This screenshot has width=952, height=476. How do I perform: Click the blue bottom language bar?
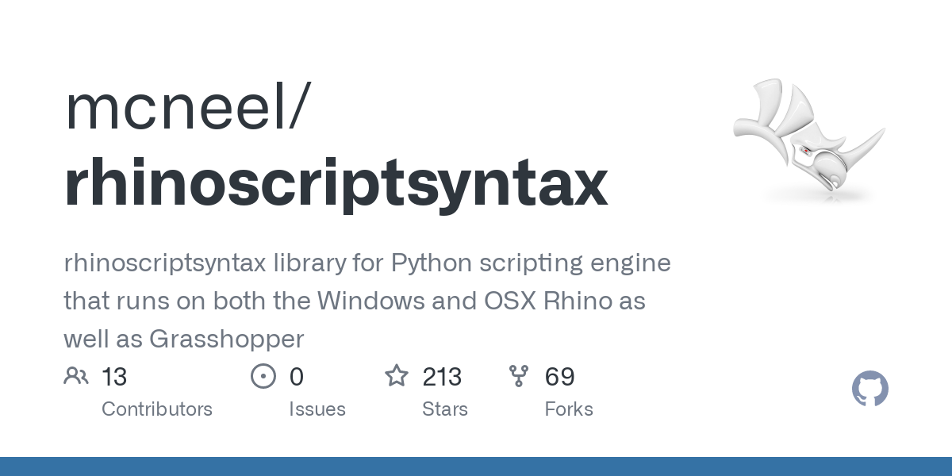coord(476,466)
